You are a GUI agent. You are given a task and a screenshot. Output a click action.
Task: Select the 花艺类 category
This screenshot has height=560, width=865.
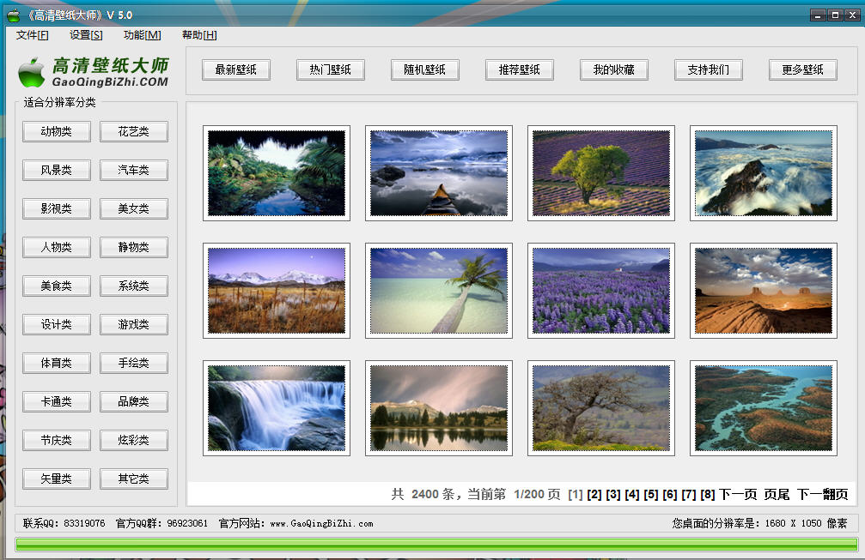coord(133,131)
